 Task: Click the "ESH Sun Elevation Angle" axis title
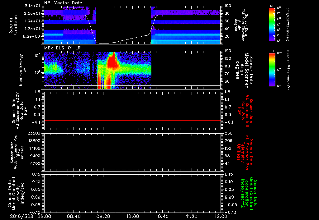(x=241, y=25)
